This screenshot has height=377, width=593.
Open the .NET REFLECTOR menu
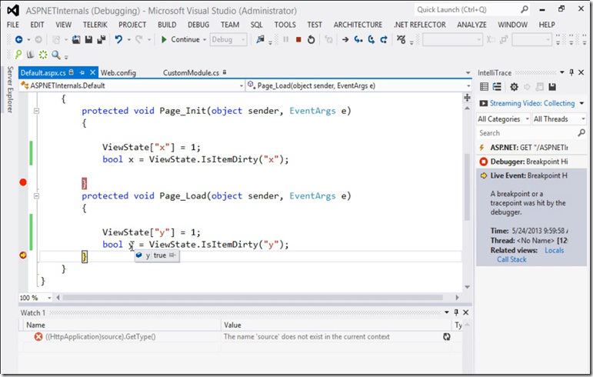click(420, 25)
